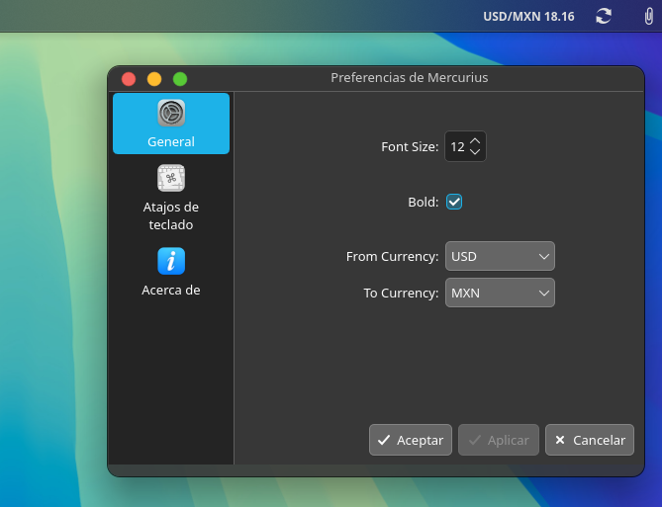
Task: Click the keyboard shortcuts command icon
Action: (x=171, y=178)
